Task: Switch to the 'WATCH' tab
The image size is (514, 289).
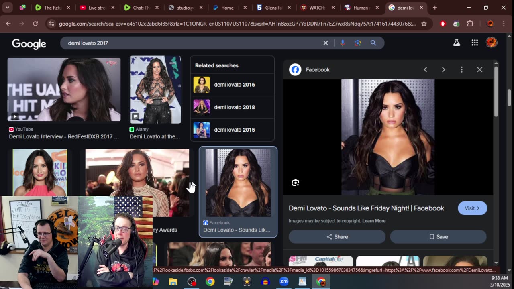Action: [x=318, y=8]
